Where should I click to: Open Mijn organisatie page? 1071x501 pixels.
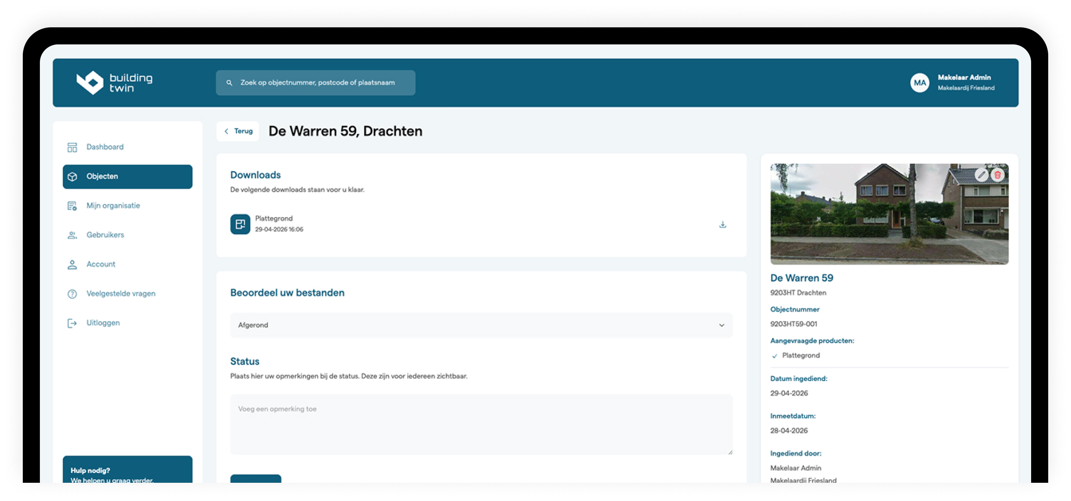127,206
